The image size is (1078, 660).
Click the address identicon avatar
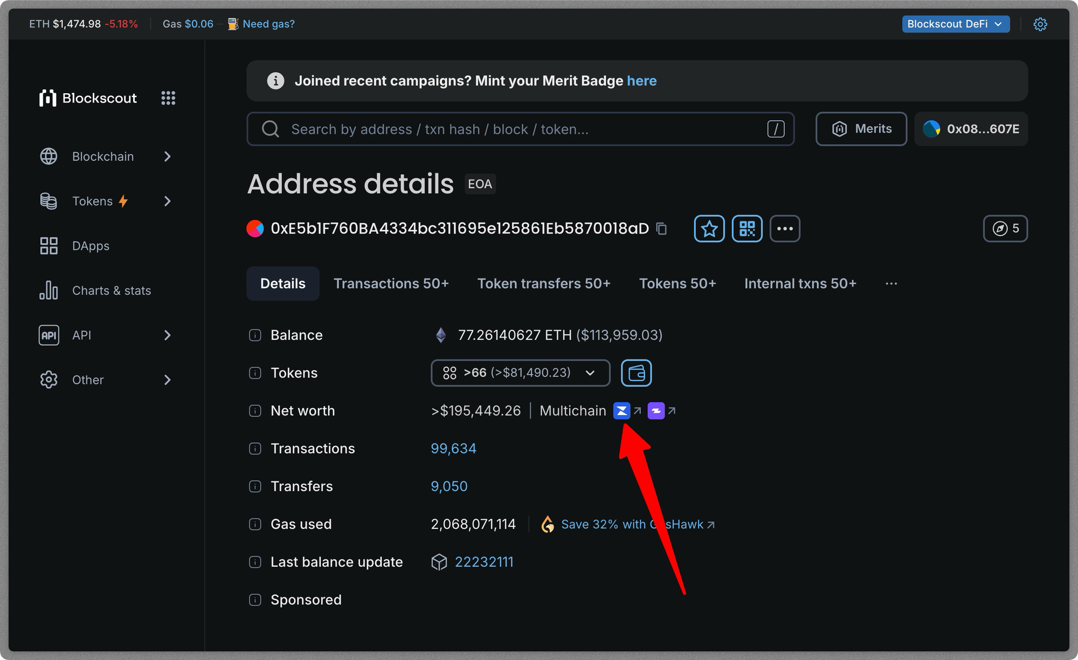255,229
